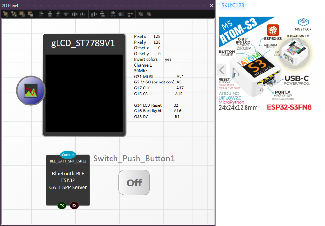Viewport: 325px width, 226px height.
Task: Open the Console bubble on BLE component
Action: click(68, 155)
